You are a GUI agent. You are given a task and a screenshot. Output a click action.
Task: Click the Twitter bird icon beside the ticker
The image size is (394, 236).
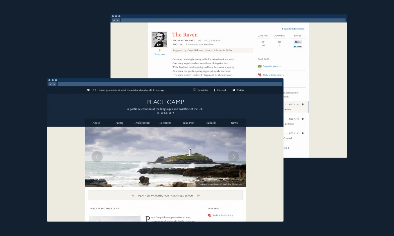click(88, 90)
